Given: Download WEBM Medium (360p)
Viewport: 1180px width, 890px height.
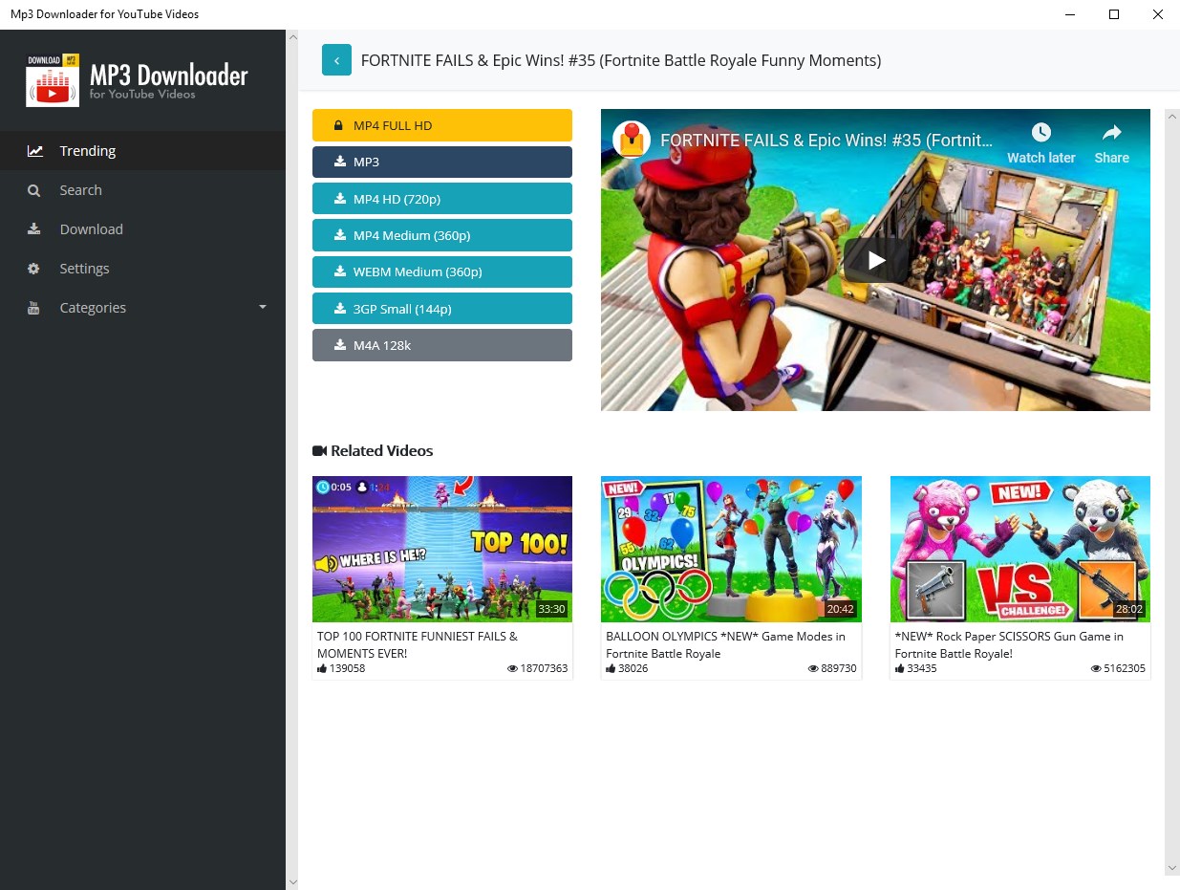Looking at the screenshot, I should (x=442, y=271).
